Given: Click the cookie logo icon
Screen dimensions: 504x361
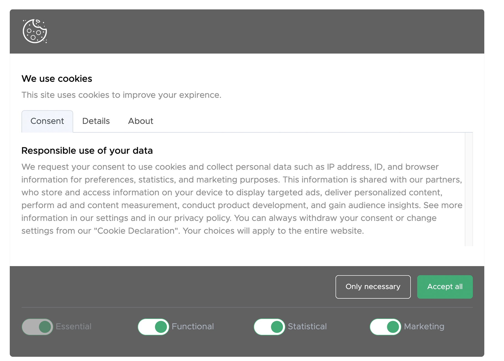Looking at the screenshot, I should coord(35,31).
